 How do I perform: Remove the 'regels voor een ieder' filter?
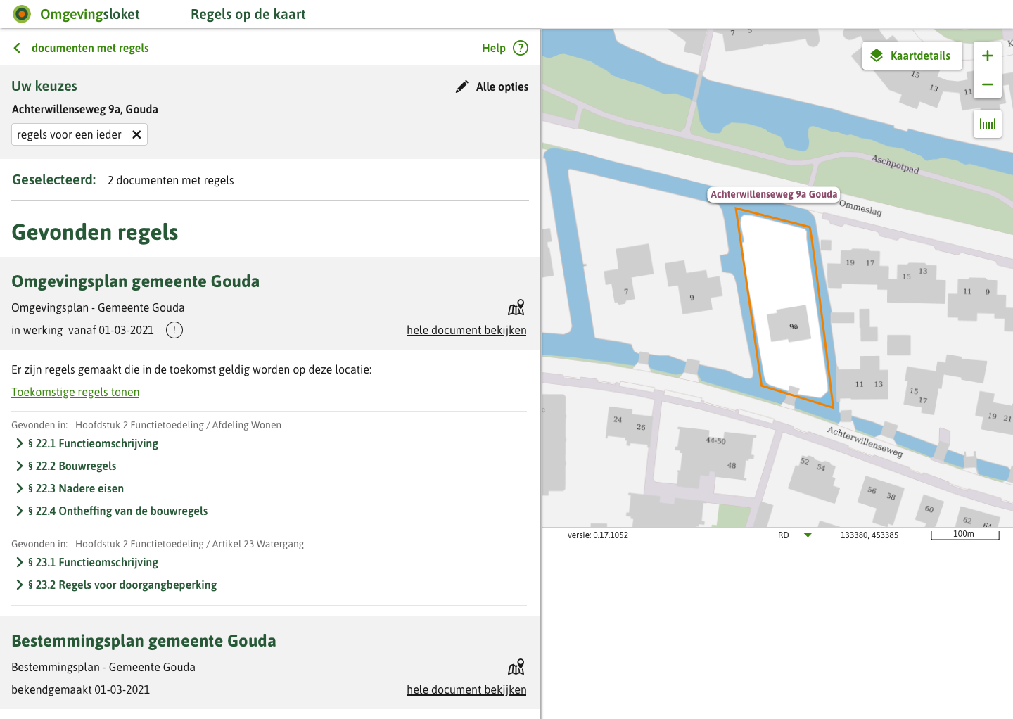136,134
